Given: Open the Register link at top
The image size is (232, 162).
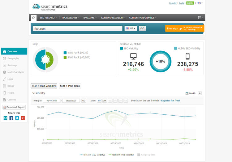Looking at the screenshot, I should (173, 3).
